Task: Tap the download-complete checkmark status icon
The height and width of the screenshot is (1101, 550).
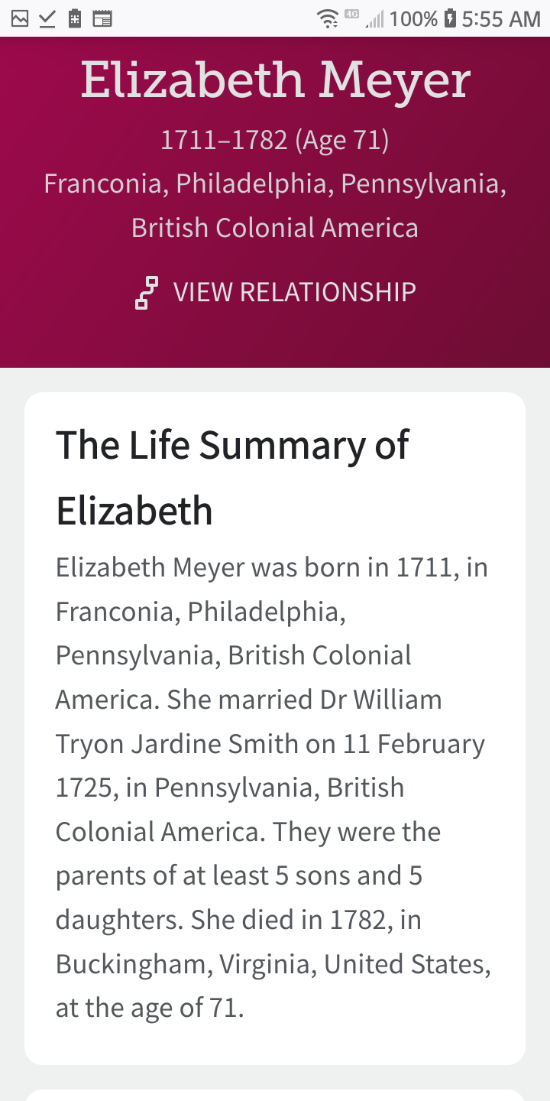Action: [x=47, y=18]
